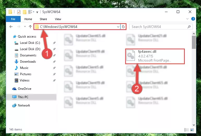This screenshot has width=201, height=136.
Task: Switch to the Share ribbon tab
Action: (x=43, y=19)
